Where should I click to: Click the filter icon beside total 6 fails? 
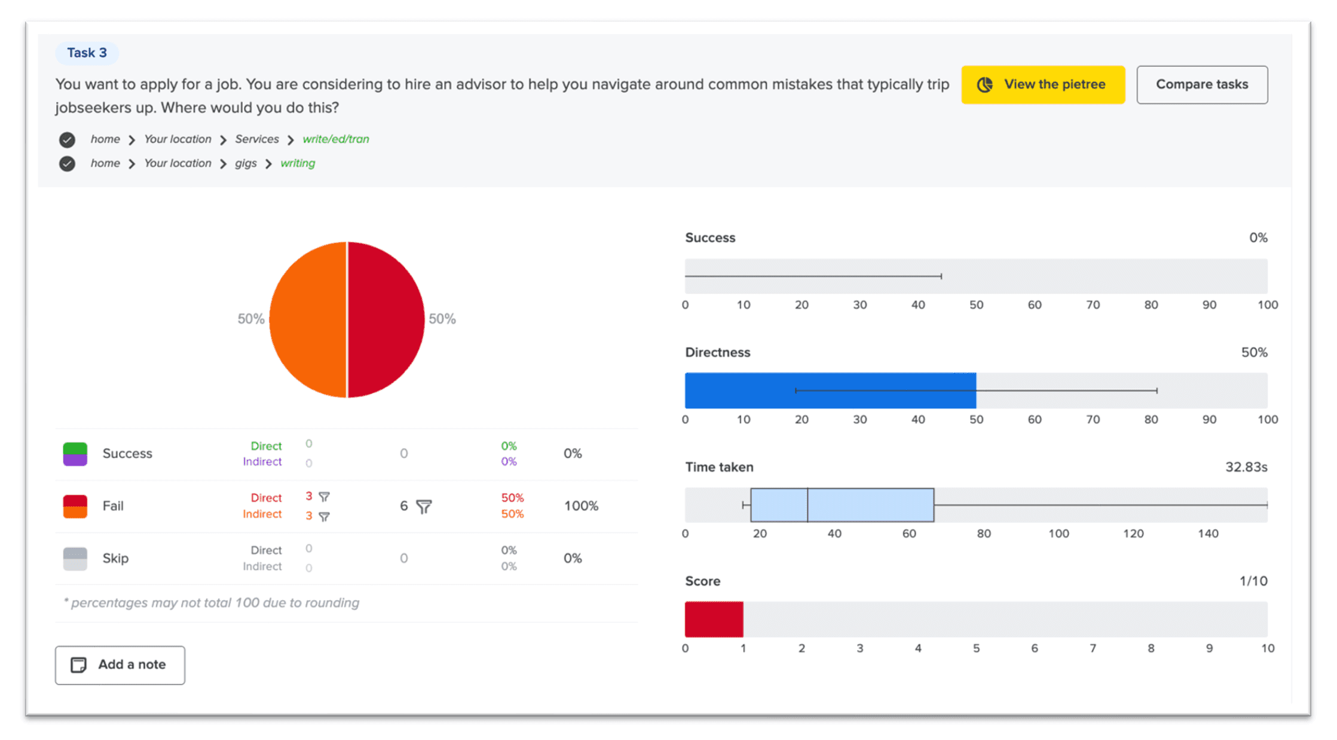click(x=424, y=507)
